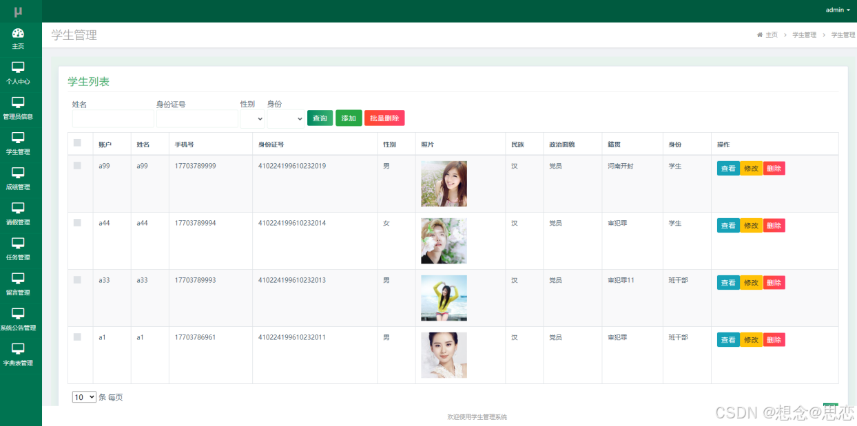Click the 身份证号 column header in table
The height and width of the screenshot is (426, 857).
point(271,145)
